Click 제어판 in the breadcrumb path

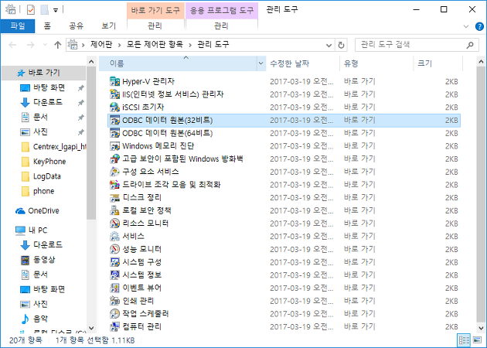(x=101, y=44)
